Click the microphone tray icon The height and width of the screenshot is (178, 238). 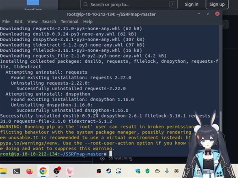coord(167,171)
